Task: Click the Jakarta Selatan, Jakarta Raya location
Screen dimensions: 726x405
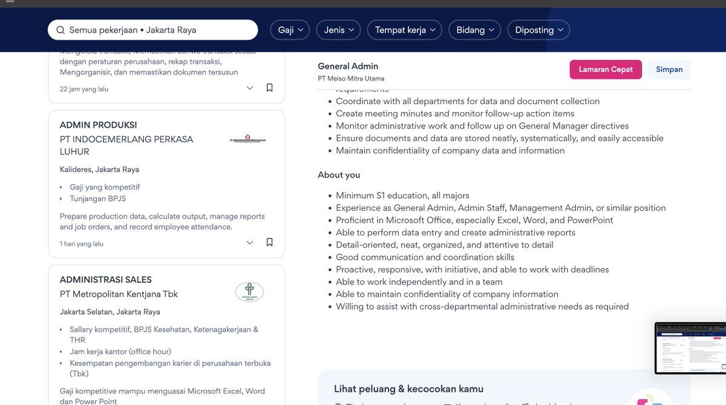Action: pyautogui.click(x=110, y=312)
